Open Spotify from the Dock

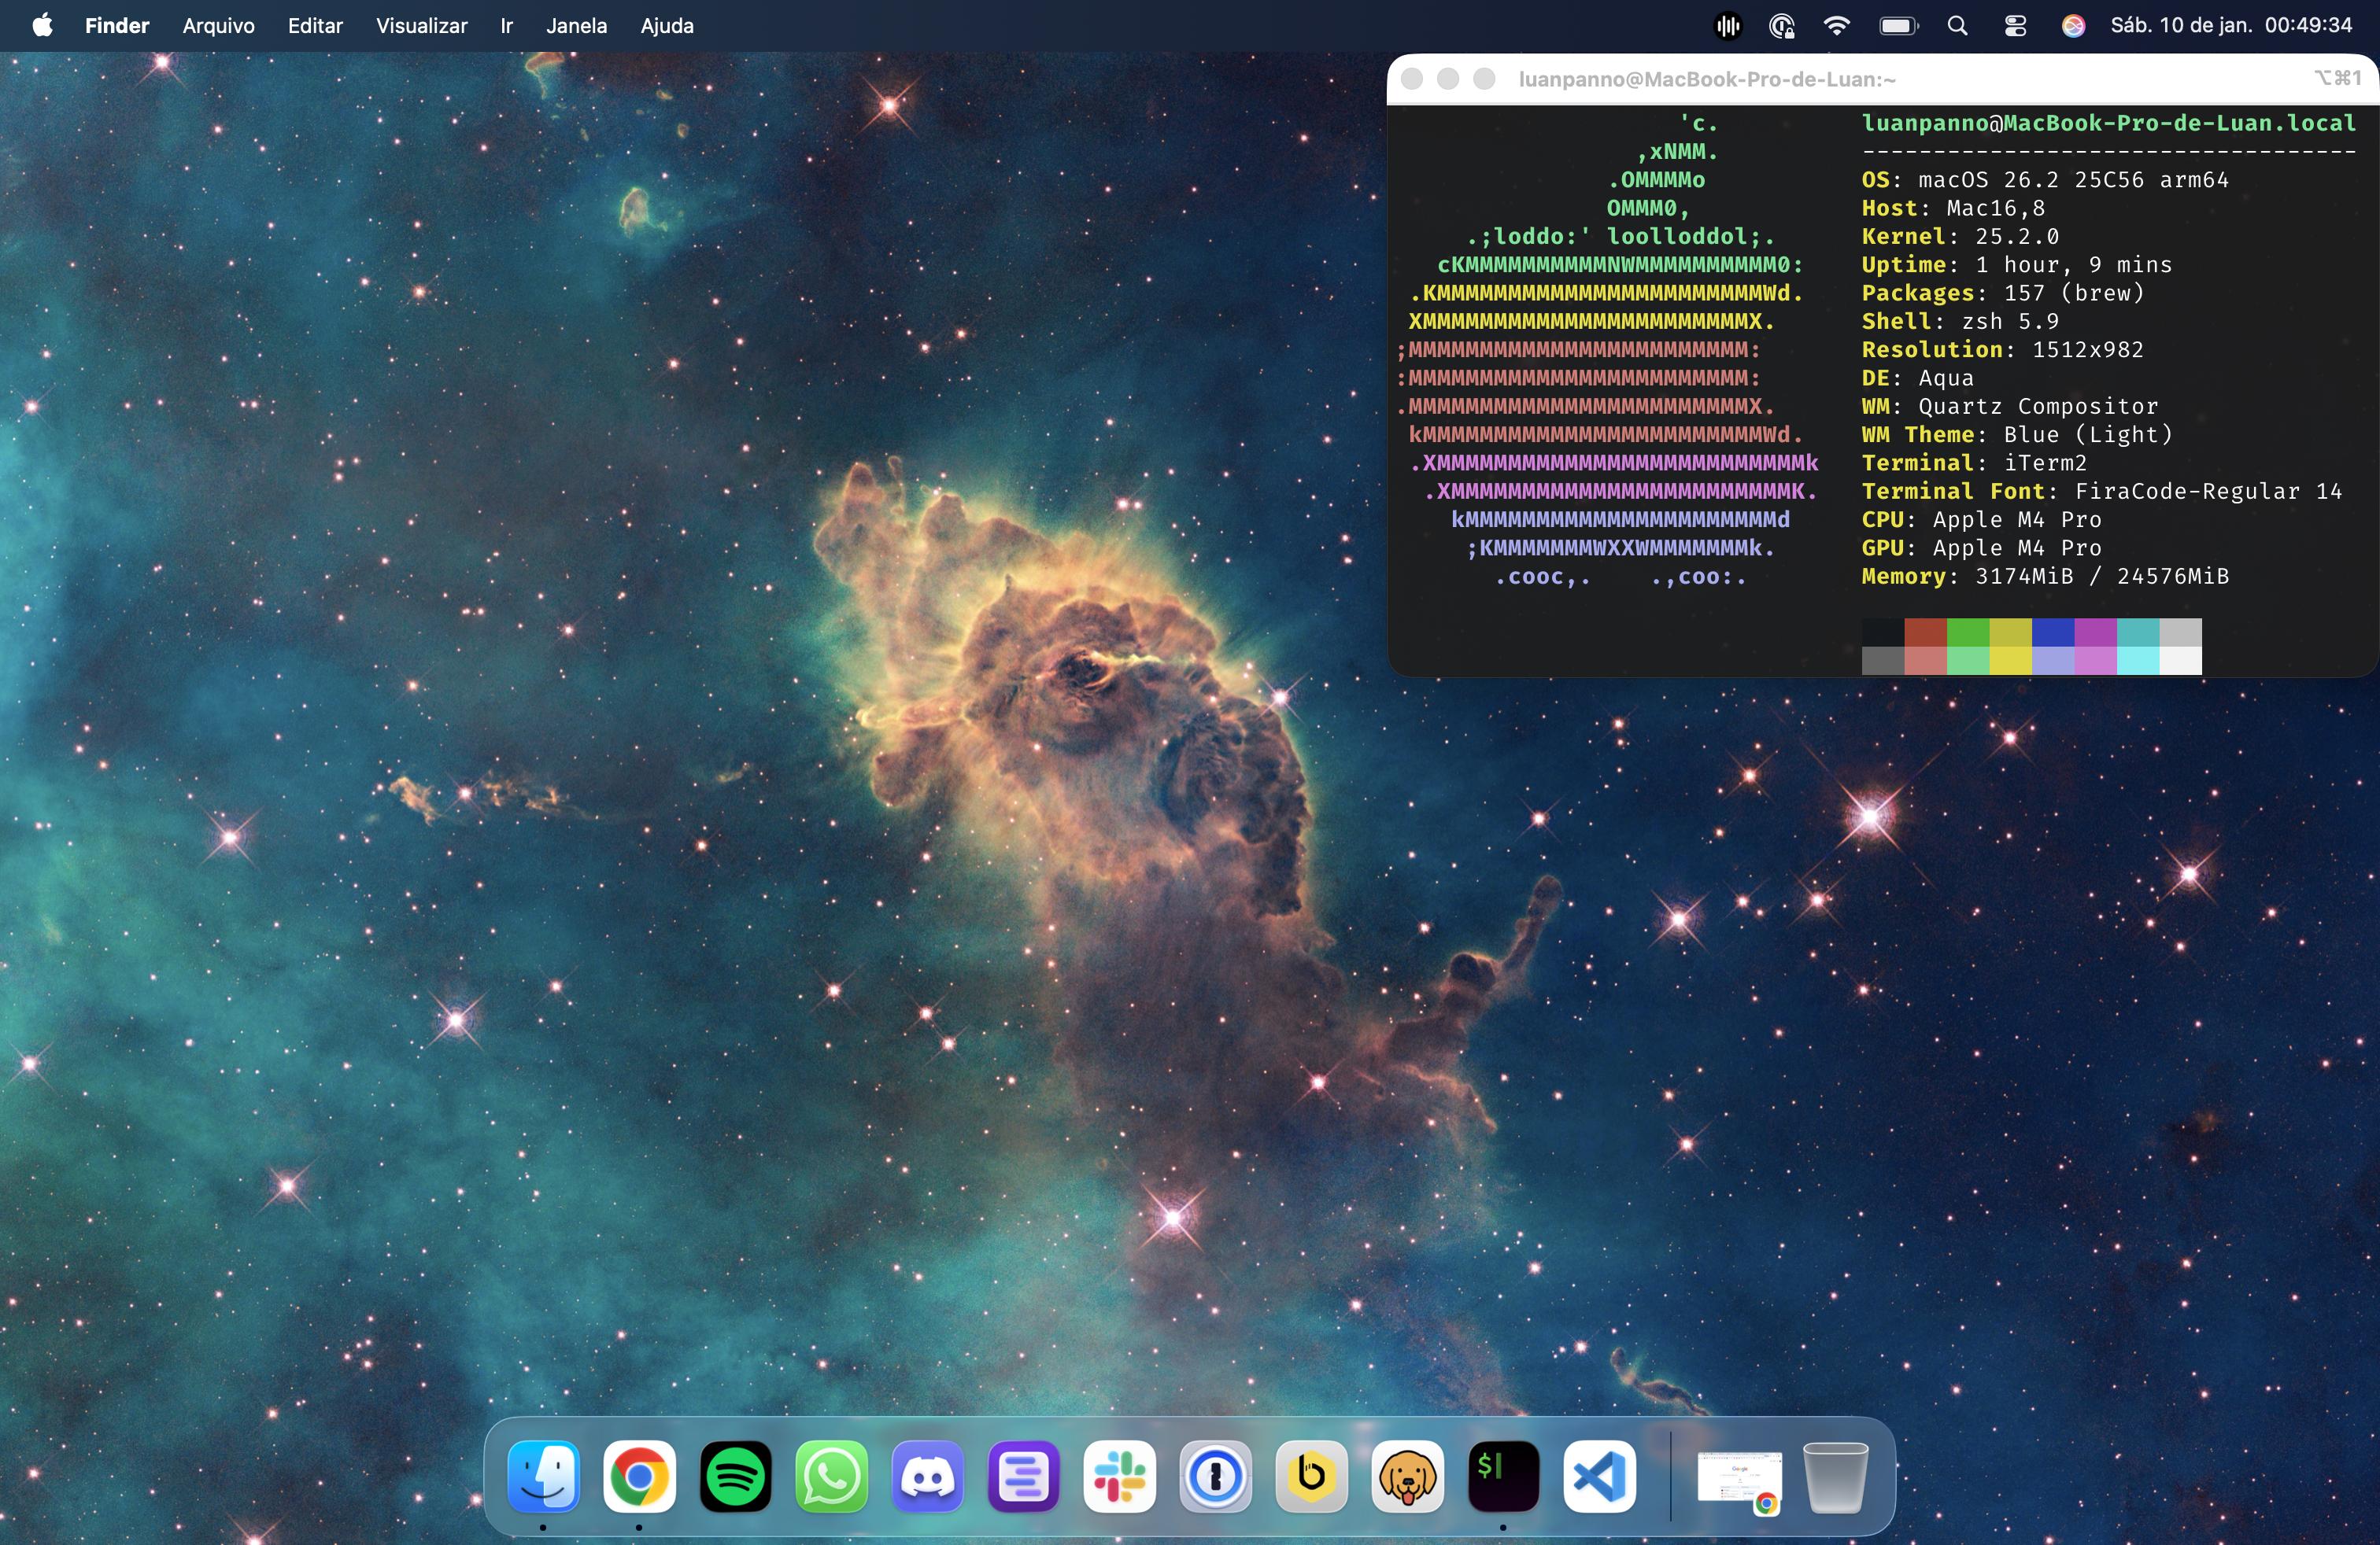pyautogui.click(x=735, y=1476)
